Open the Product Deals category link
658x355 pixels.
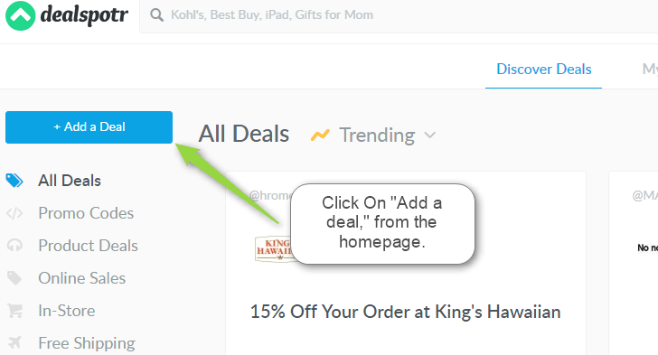click(89, 246)
